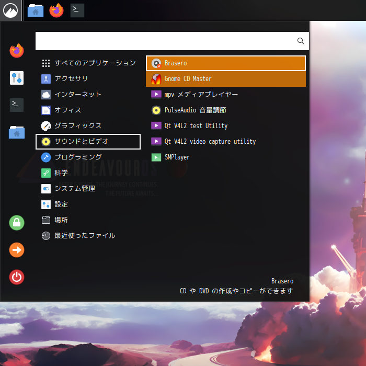Click the grid icon beside すべてのアプリケーション

pos(46,63)
